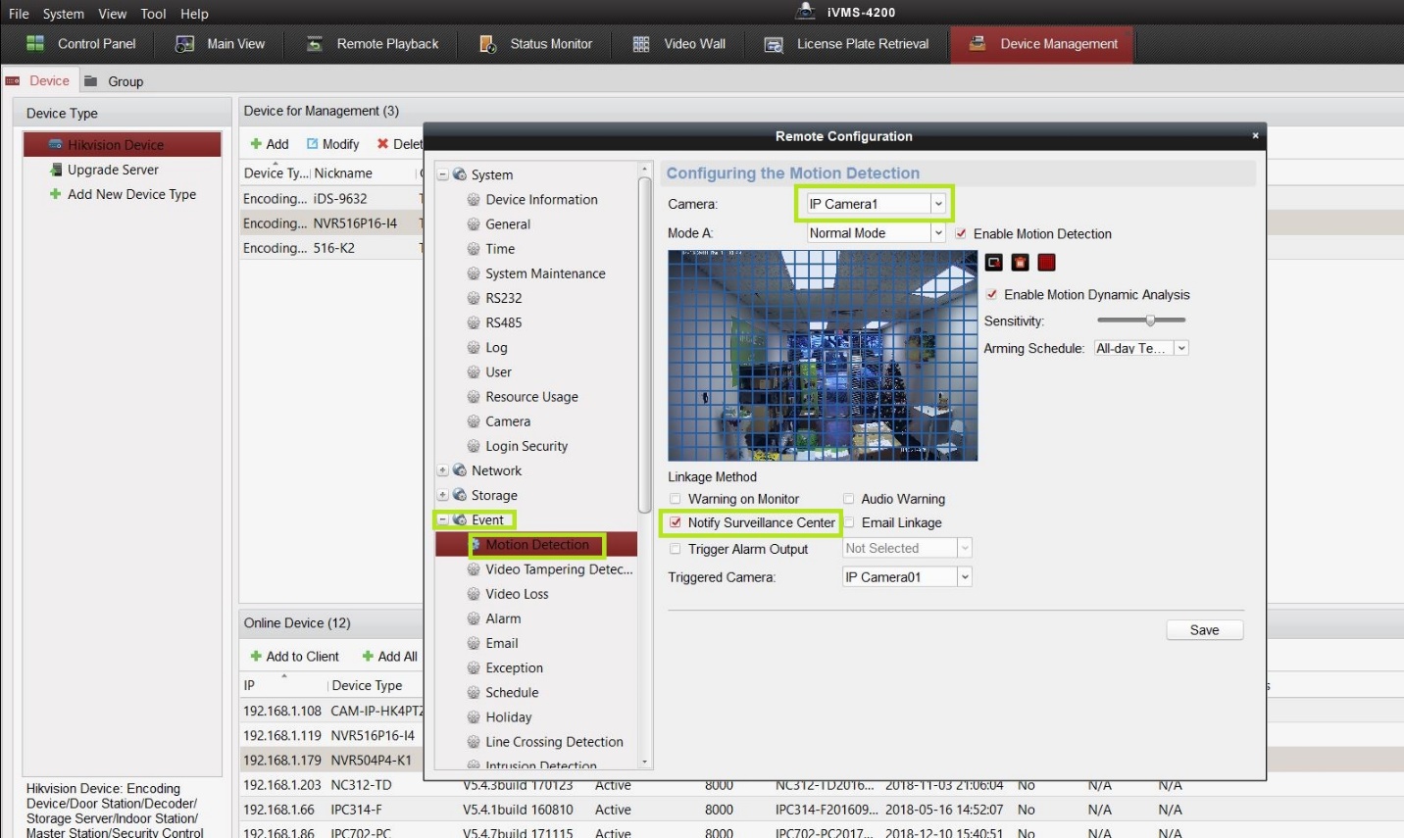This screenshot has height=838, width=1404.
Task: Open the View menu
Action: pyautogui.click(x=113, y=14)
